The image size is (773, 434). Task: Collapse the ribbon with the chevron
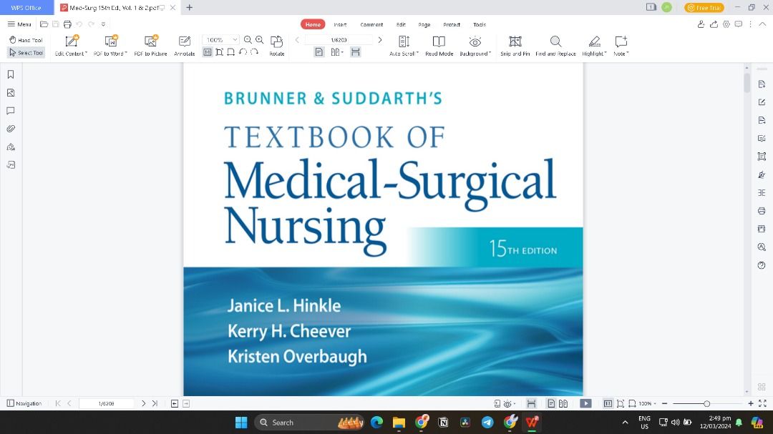pyautogui.click(x=762, y=24)
